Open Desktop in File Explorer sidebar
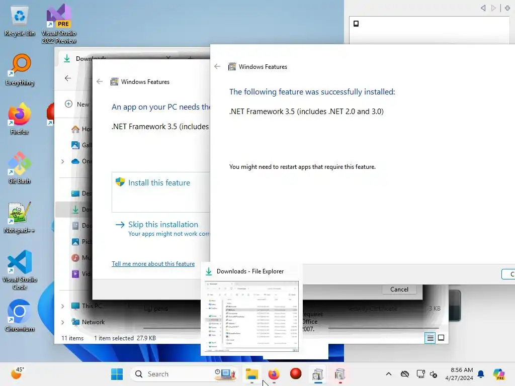The width and height of the screenshot is (515, 386). tap(82, 194)
